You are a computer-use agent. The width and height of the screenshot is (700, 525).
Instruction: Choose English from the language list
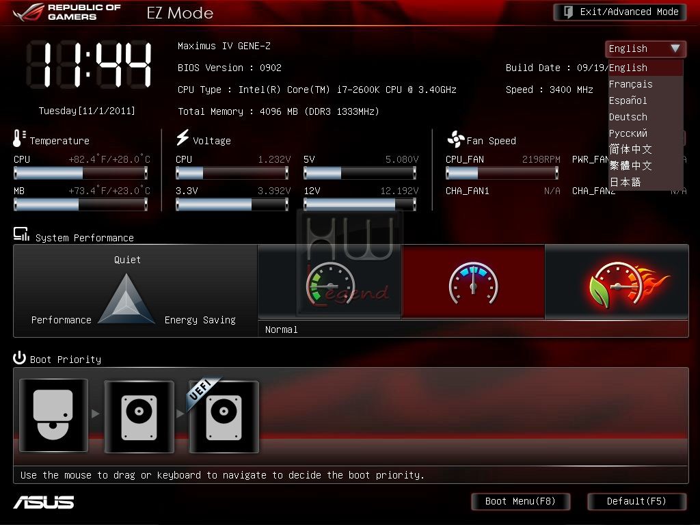645,68
